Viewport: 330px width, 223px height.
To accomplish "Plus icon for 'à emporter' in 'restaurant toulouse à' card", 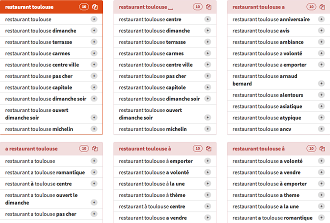I will tap(207, 161).
